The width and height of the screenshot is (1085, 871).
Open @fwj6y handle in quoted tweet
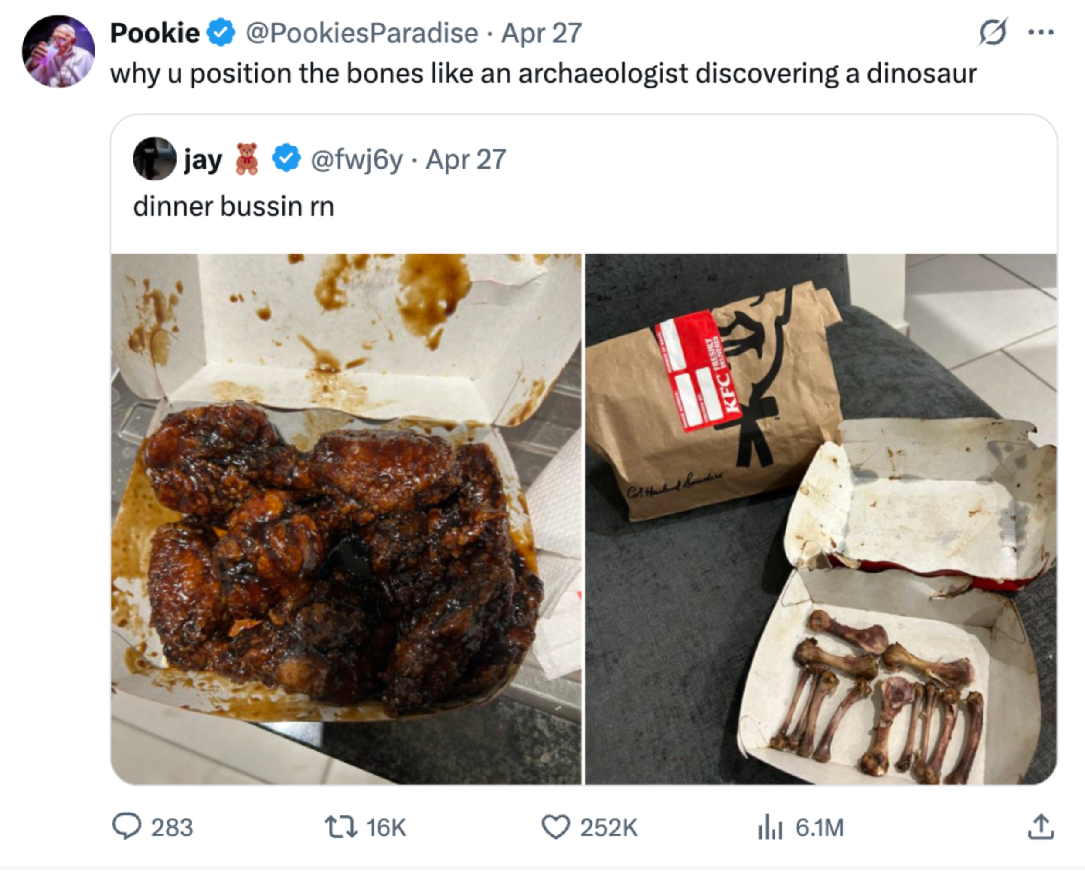tap(355, 160)
